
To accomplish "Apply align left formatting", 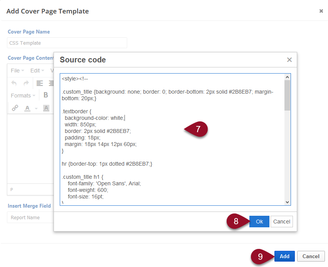I will click(x=39, y=83).
